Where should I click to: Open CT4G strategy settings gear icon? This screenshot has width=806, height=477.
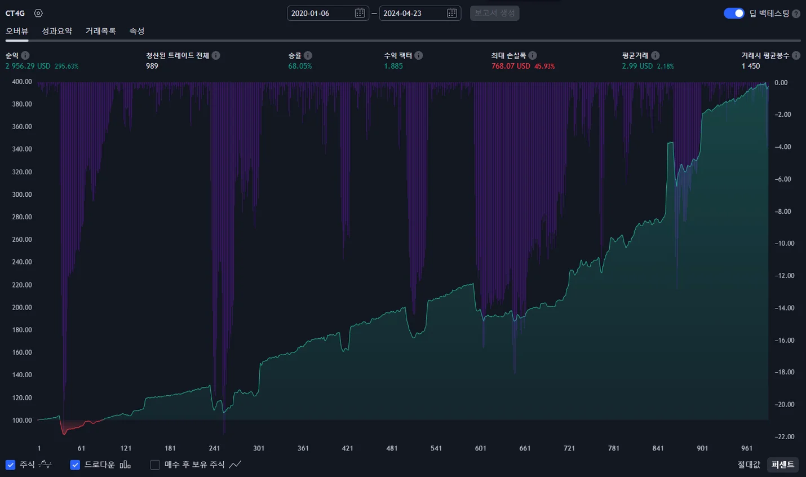pos(38,13)
